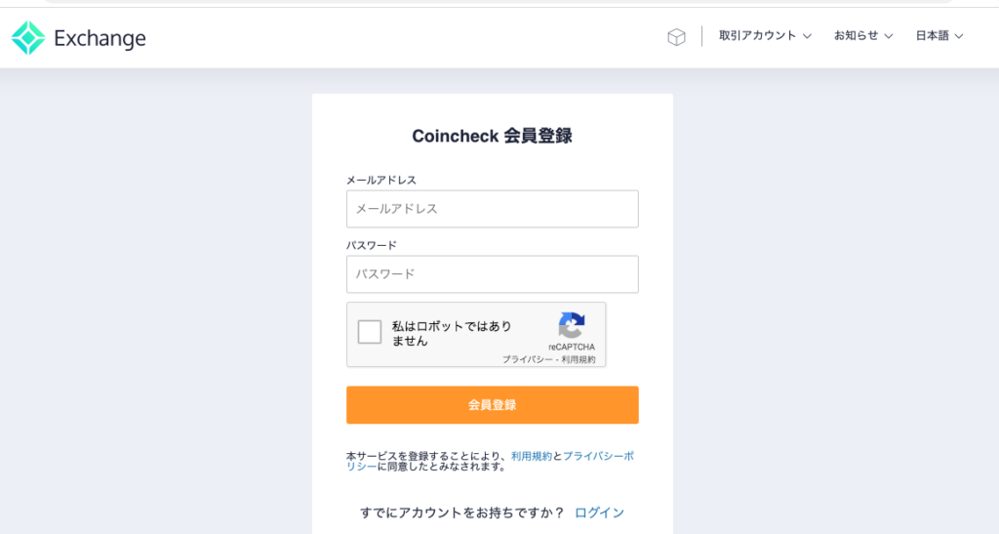This screenshot has width=999, height=534.
Task: Click the chevron beside 日本語
Action: pos(959,37)
